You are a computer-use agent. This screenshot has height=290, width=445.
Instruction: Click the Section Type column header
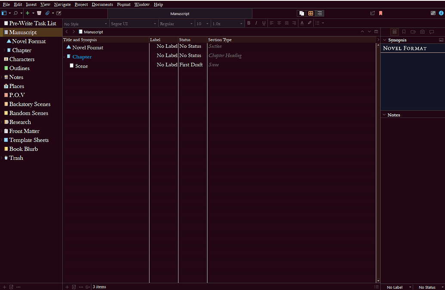(x=220, y=40)
